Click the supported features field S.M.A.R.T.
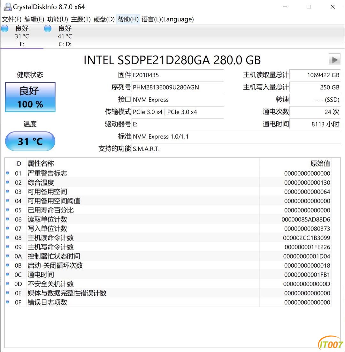 (x=236, y=149)
